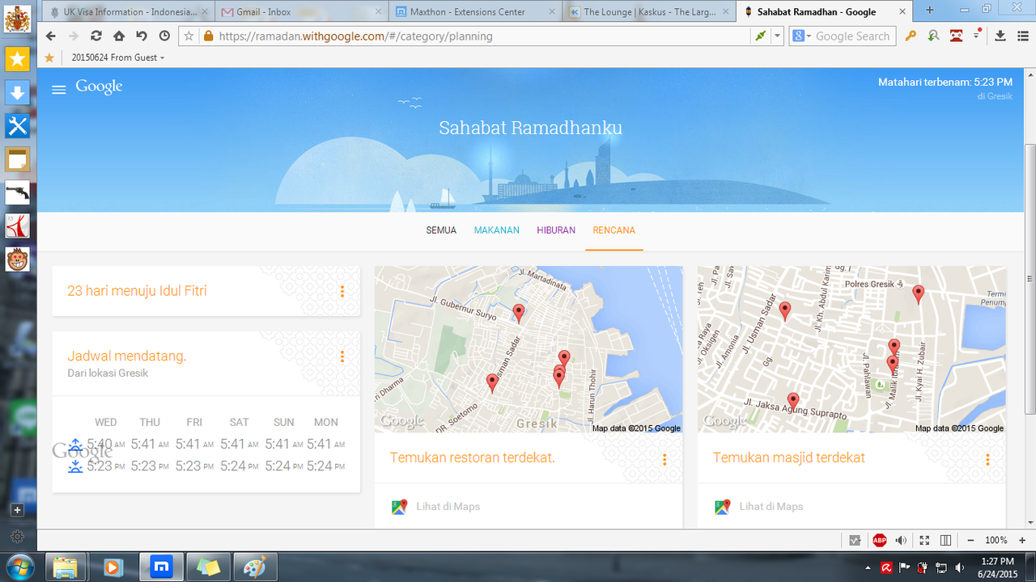Click the resource monitor icon in status bar
1036x582 pixels.
pyautogui.click(x=855, y=540)
